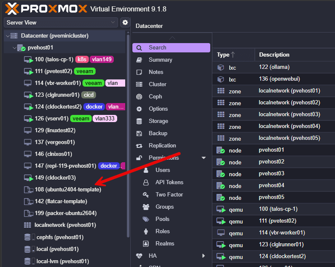Select 199 (packer-ubuntu2604) template
The height and width of the screenshot is (267, 335).
point(66,213)
